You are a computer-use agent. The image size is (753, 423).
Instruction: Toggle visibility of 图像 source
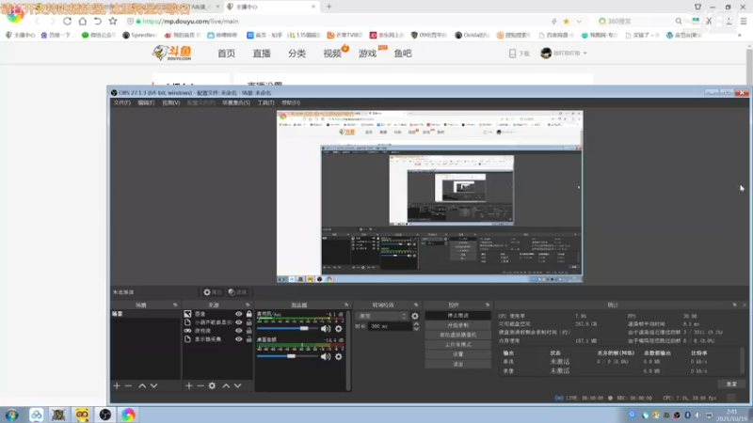239,314
